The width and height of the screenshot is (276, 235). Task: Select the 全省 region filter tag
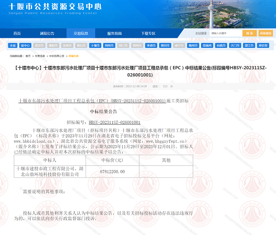tap(12, 46)
